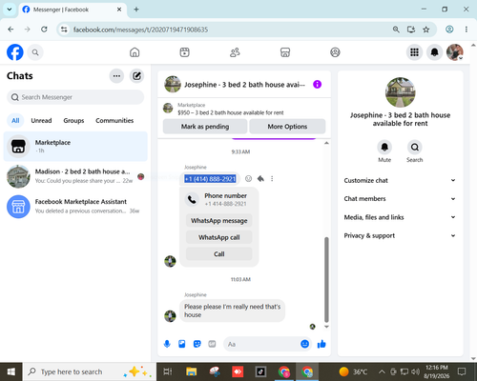Screen dimensions: 477x381
Task: Open a new browser tab with plus
Action: (x=136, y=10)
